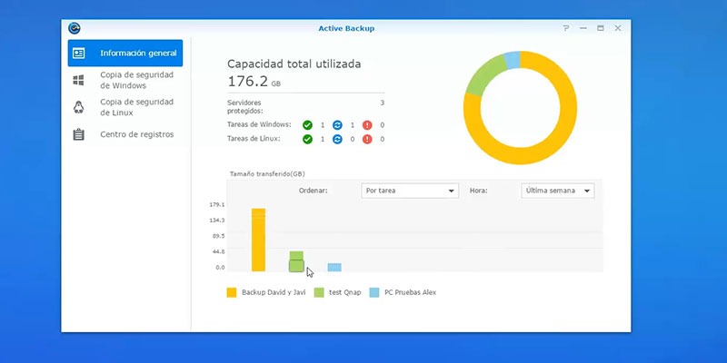This screenshot has height=363, width=727.
Task: Click blue running icon for Tareas de Windows
Action: click(337, 125)
